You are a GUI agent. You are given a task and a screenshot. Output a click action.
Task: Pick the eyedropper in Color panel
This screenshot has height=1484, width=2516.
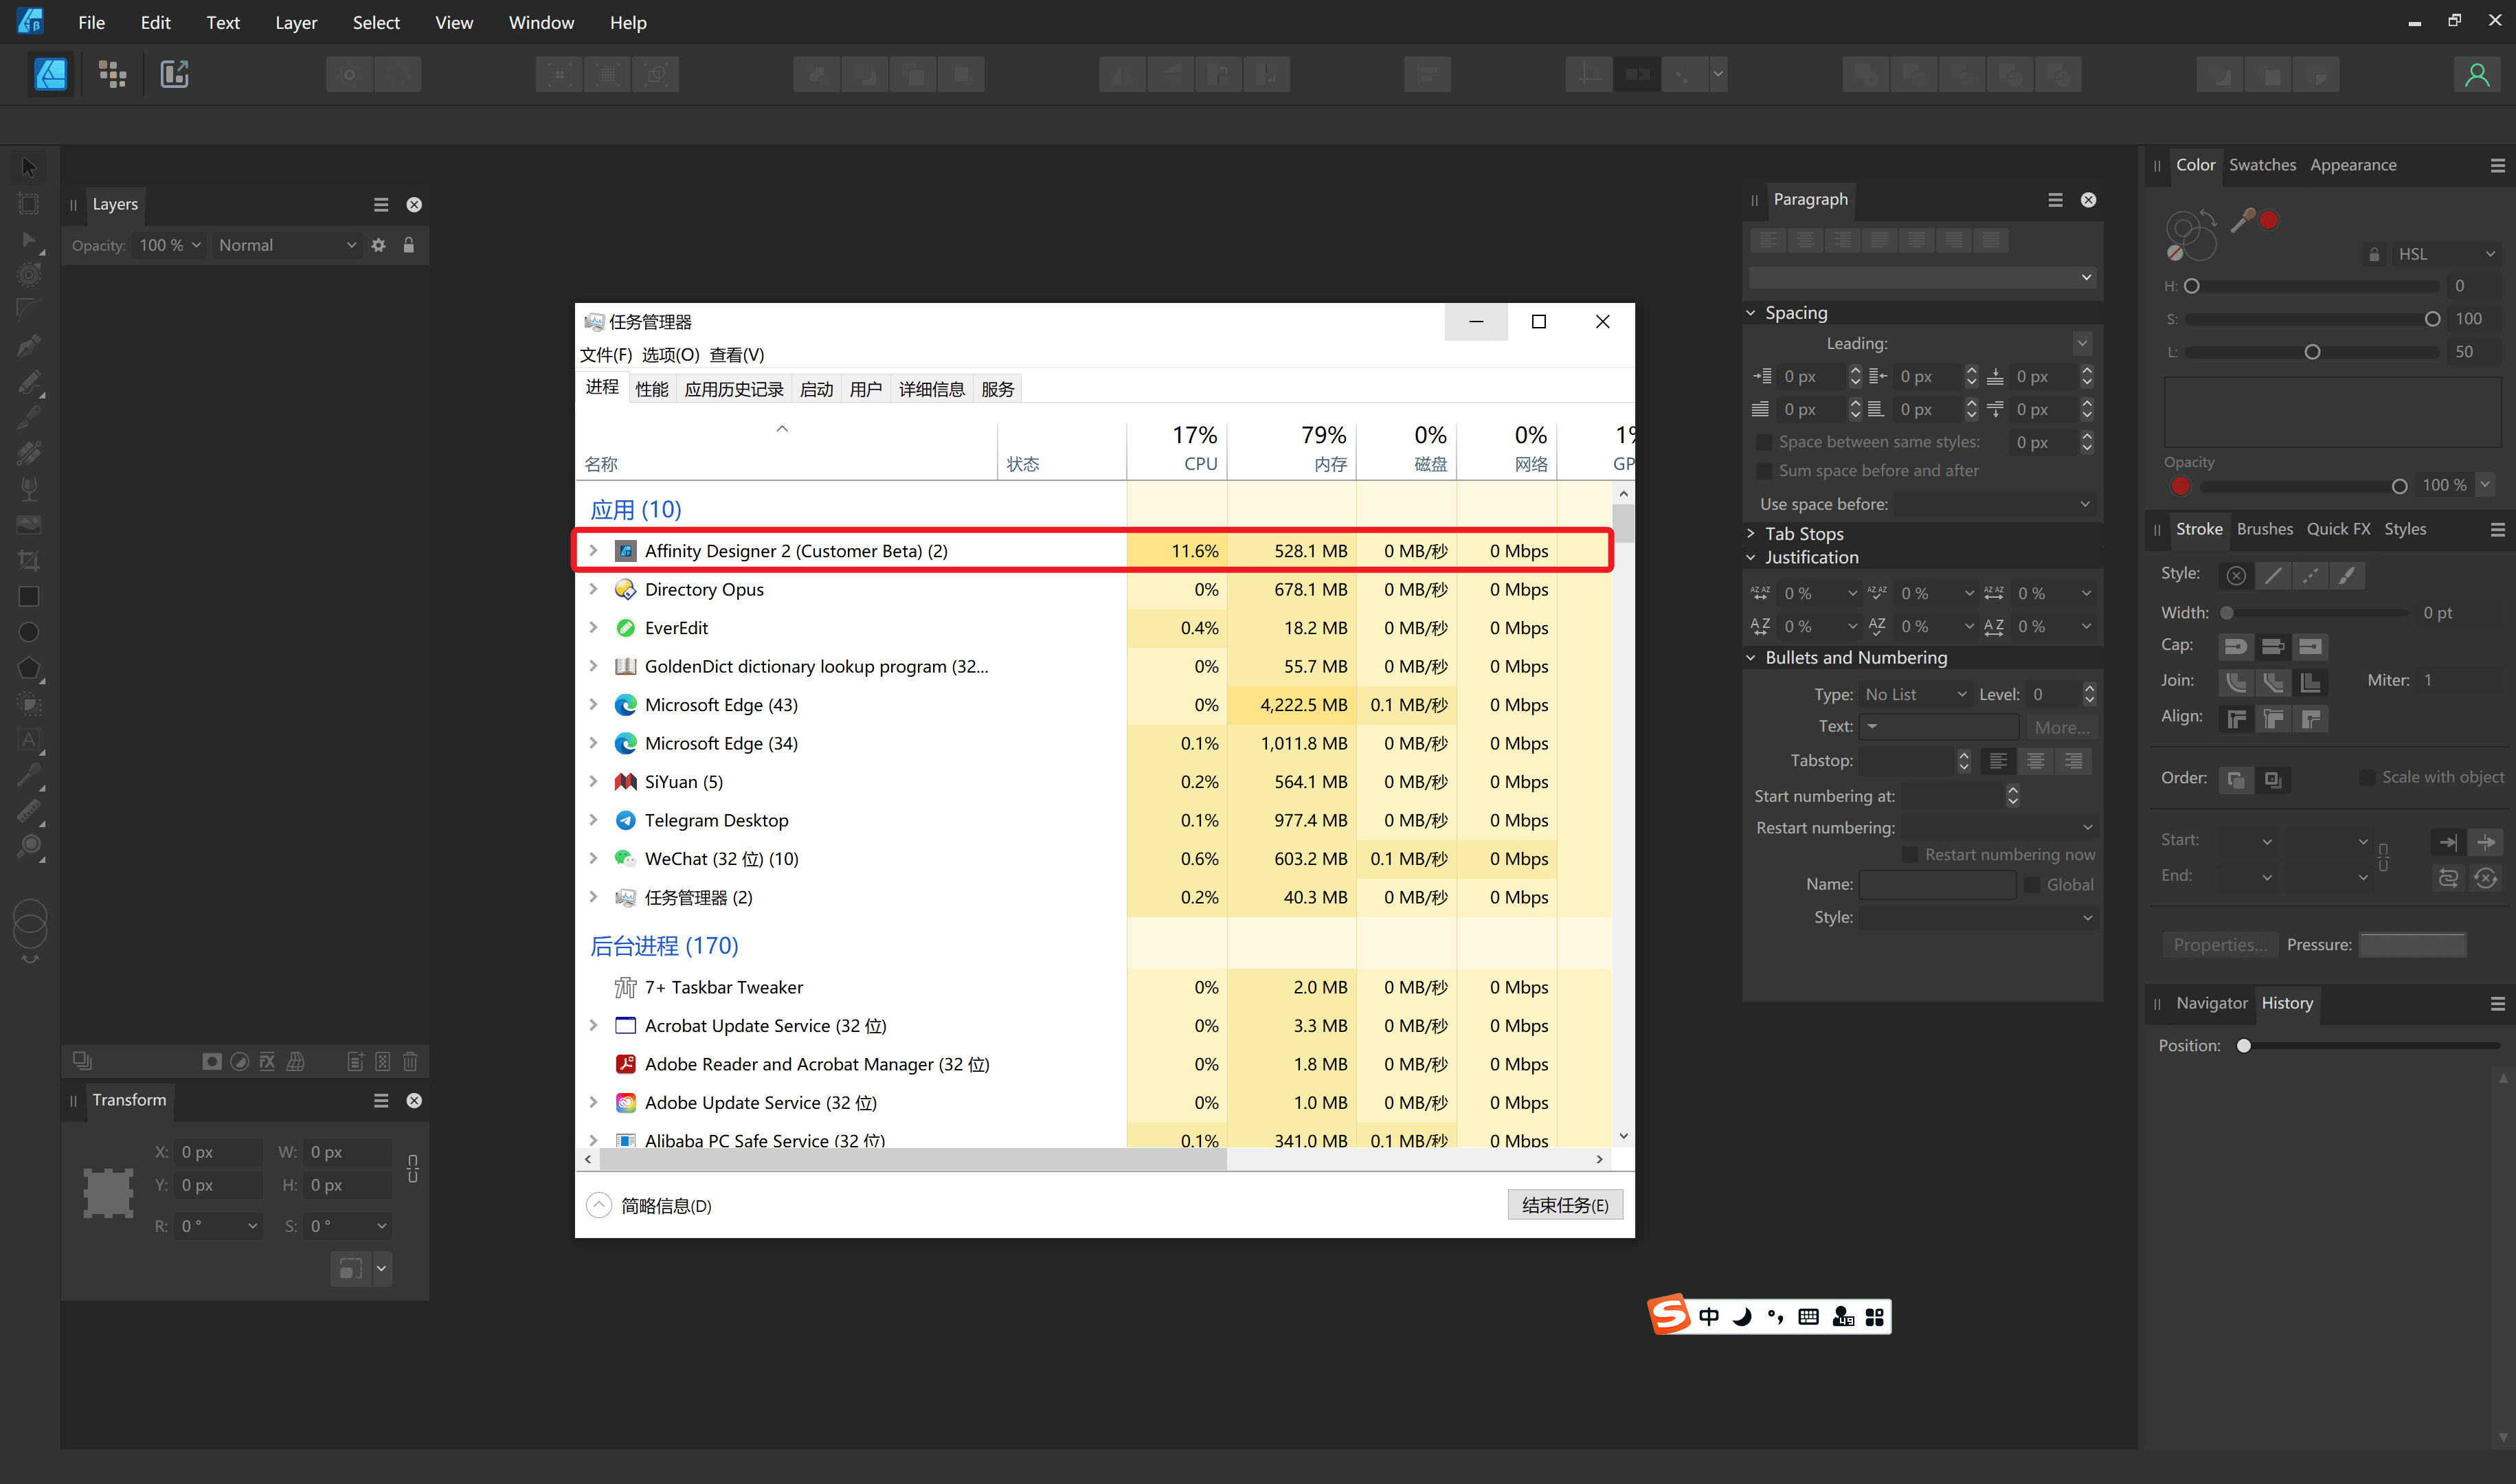pos(2243,220)
